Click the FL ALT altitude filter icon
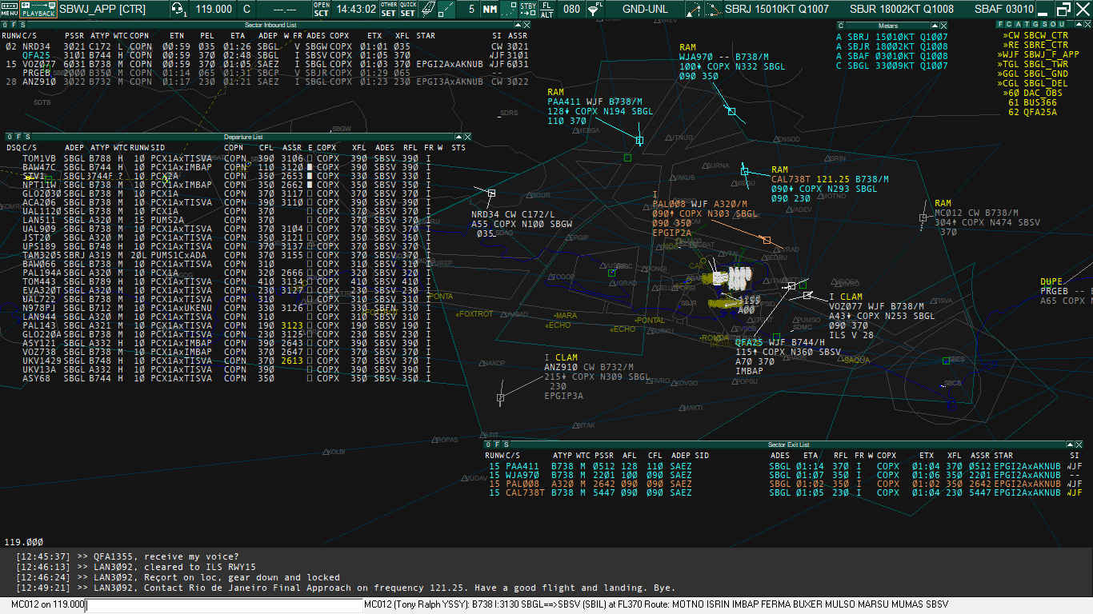The image size is (1093, 614). pos(547,9)
